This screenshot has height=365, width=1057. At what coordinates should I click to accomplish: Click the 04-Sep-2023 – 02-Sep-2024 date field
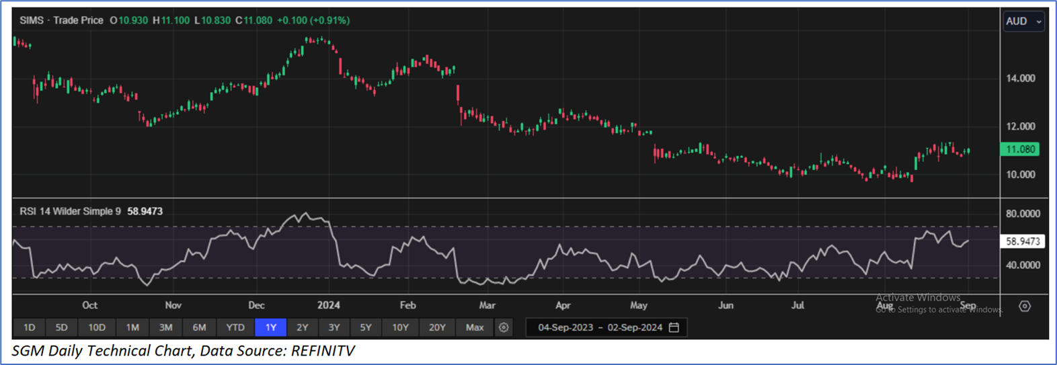600,327
